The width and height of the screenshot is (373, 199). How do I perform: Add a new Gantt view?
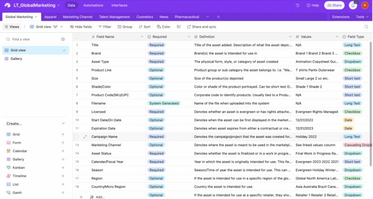(x=63, y=192)
